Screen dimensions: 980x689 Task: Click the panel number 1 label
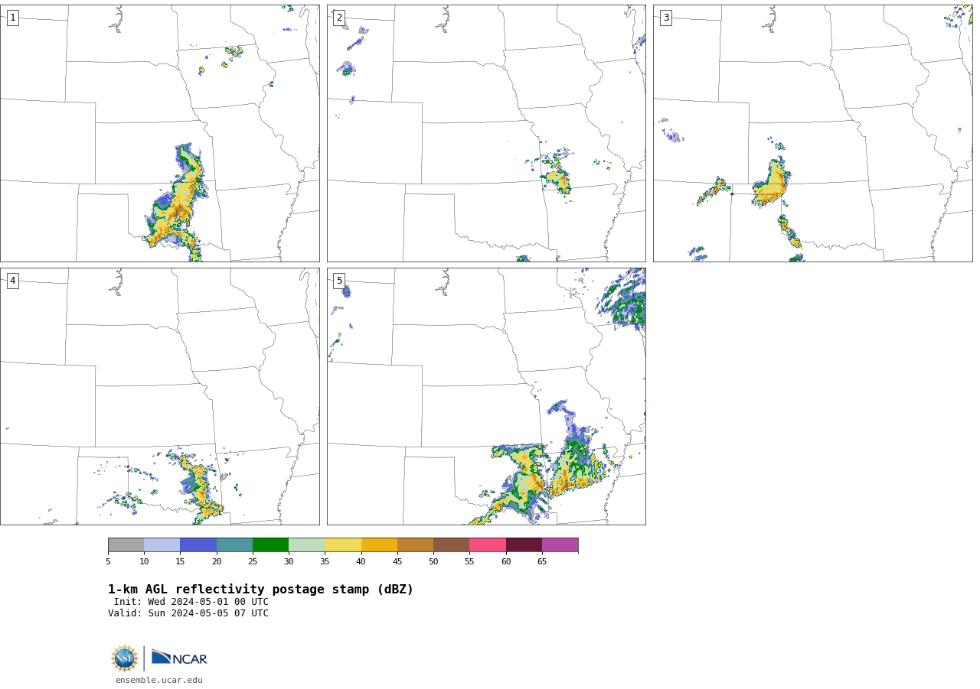click(12, 18)
